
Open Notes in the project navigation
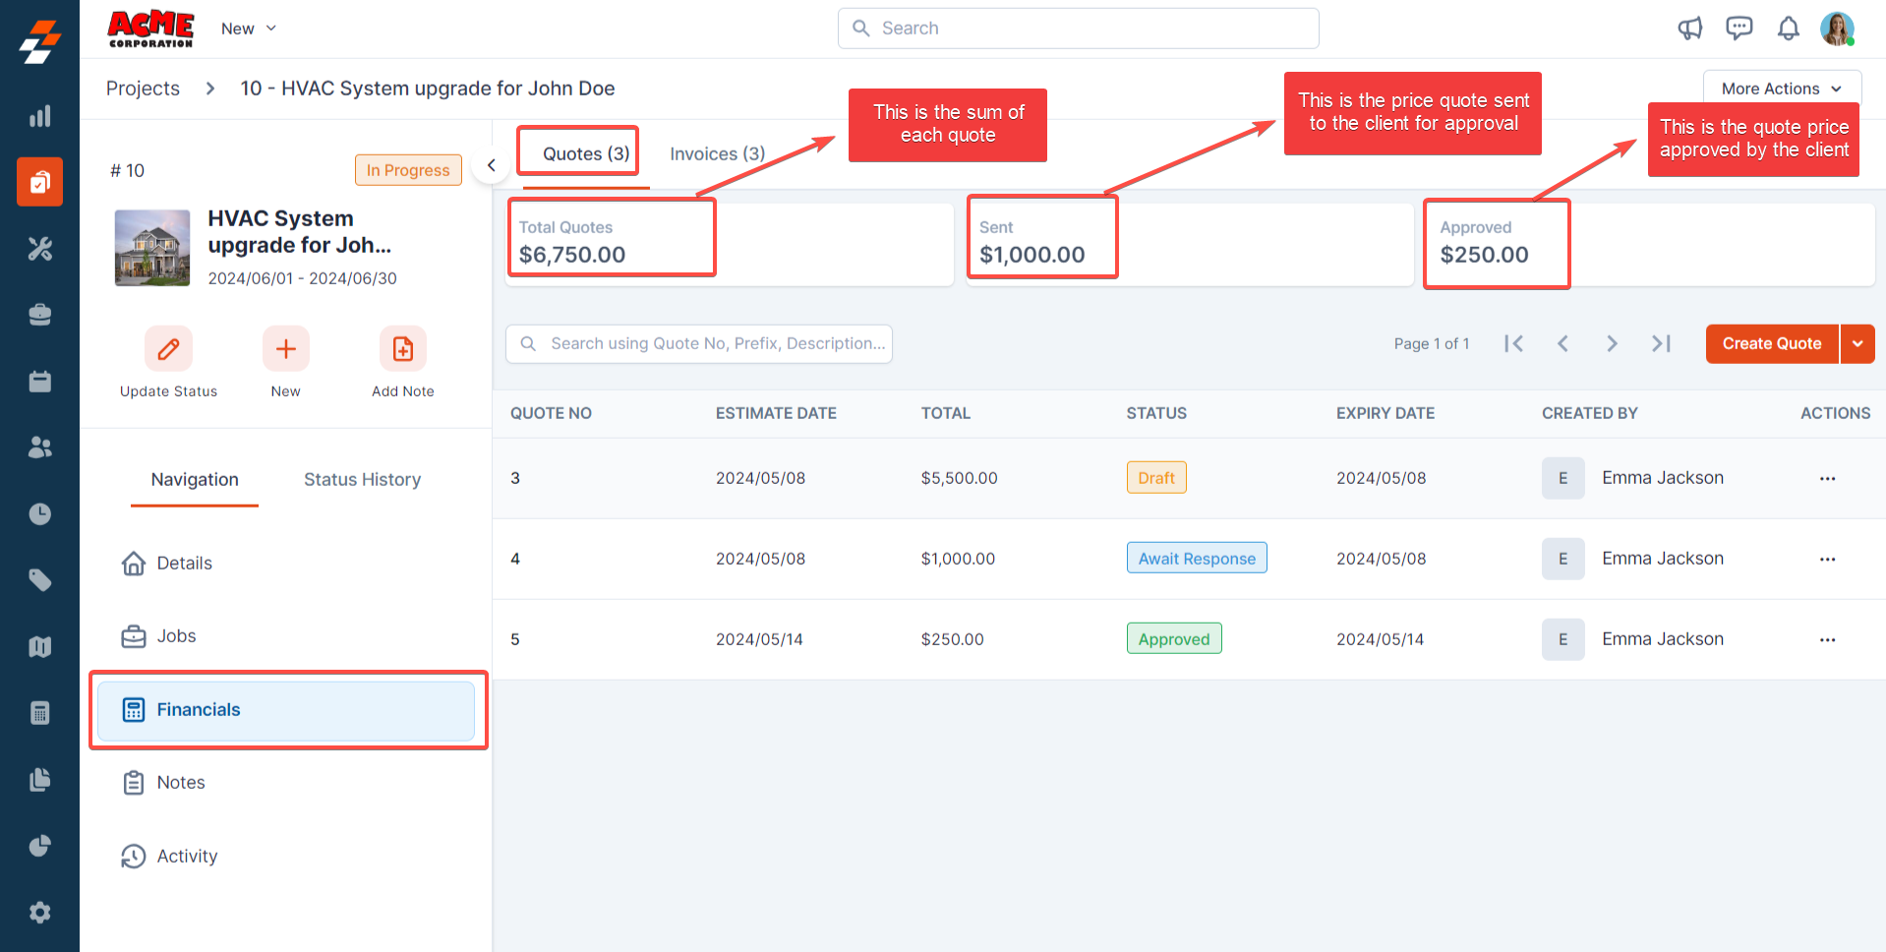click(x=285, y=783)
